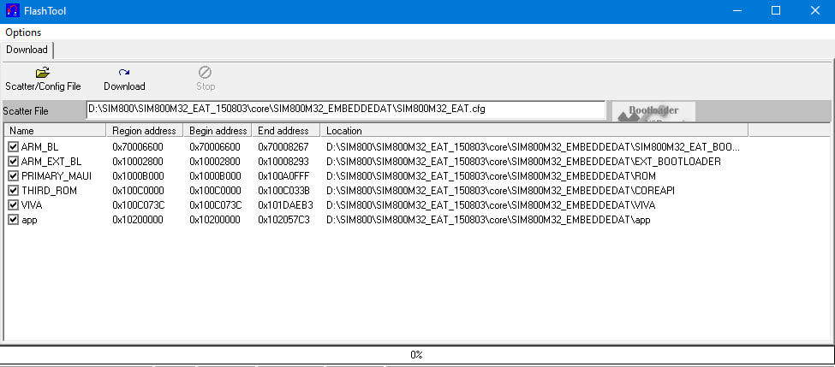This screenshot has height=367, width=835.
Task: Click the Location column header
Action: [x=534, y=130]
